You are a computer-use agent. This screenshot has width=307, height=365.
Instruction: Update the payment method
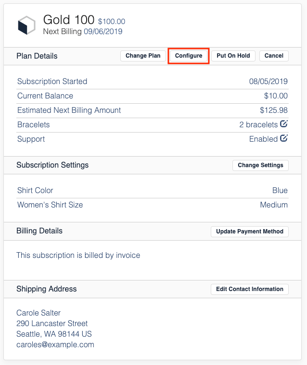250,231
